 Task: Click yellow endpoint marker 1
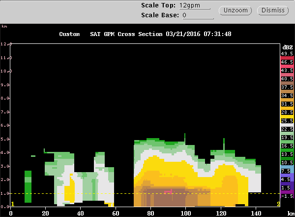point(13,204)
